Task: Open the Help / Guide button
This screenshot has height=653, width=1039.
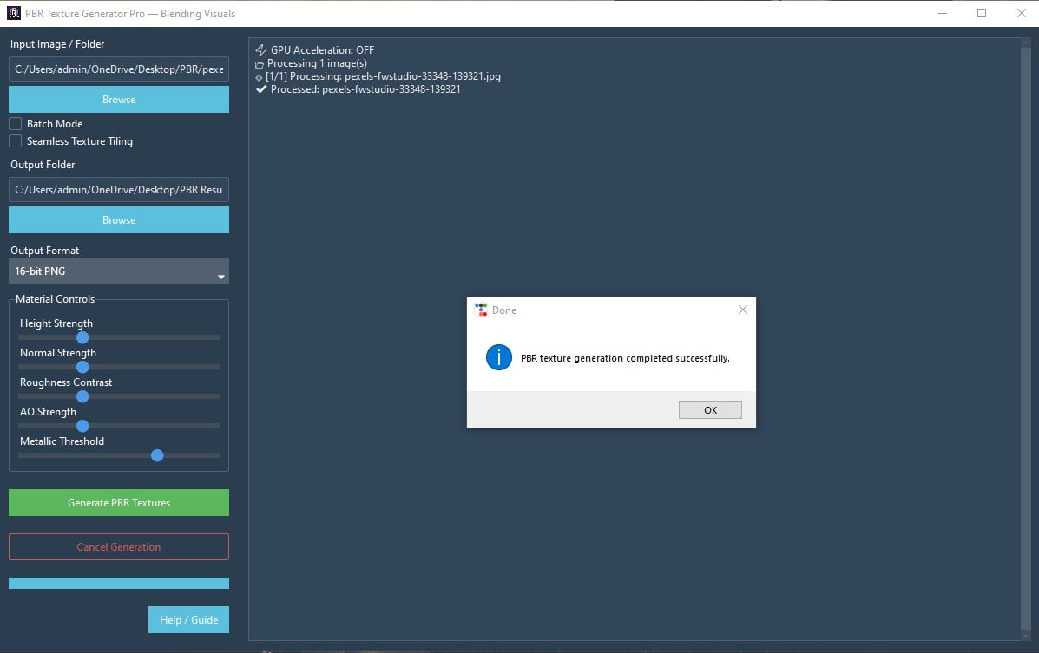Action: pyautogui.click(x=189, y=620)
